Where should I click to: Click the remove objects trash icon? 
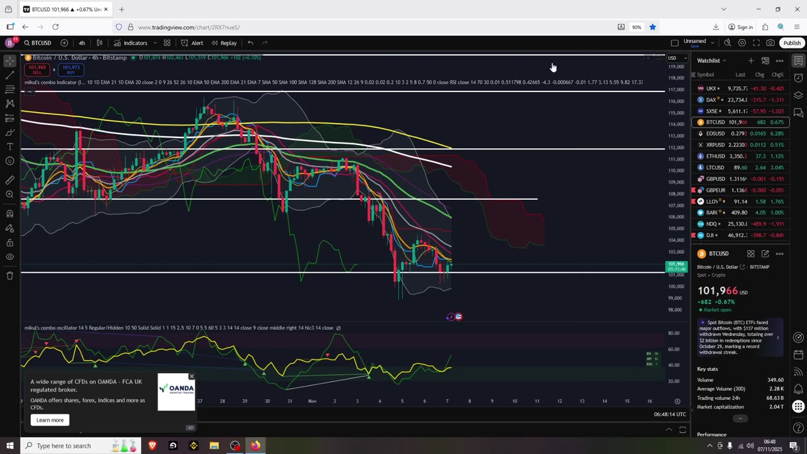click(x=9, y=276)
